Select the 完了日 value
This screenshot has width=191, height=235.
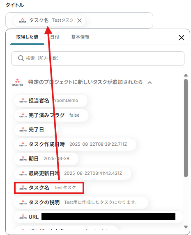(x=36, y=130)
